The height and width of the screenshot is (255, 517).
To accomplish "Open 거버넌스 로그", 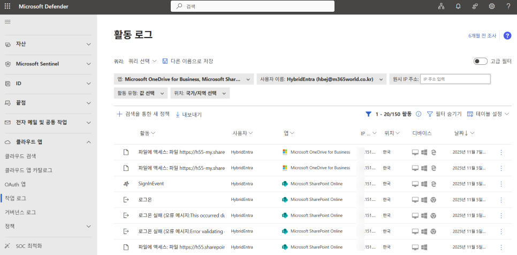I will point(20,212).
